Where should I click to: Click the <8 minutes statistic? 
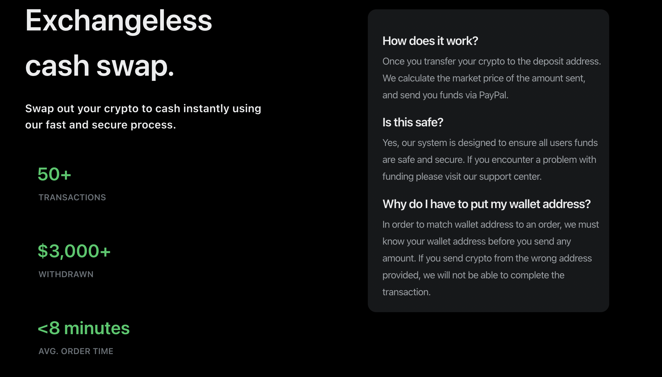pyautogui.click(x=84, y=328)
